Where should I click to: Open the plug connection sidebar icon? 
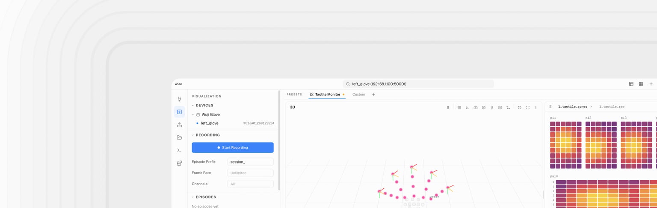click(179, 99)
